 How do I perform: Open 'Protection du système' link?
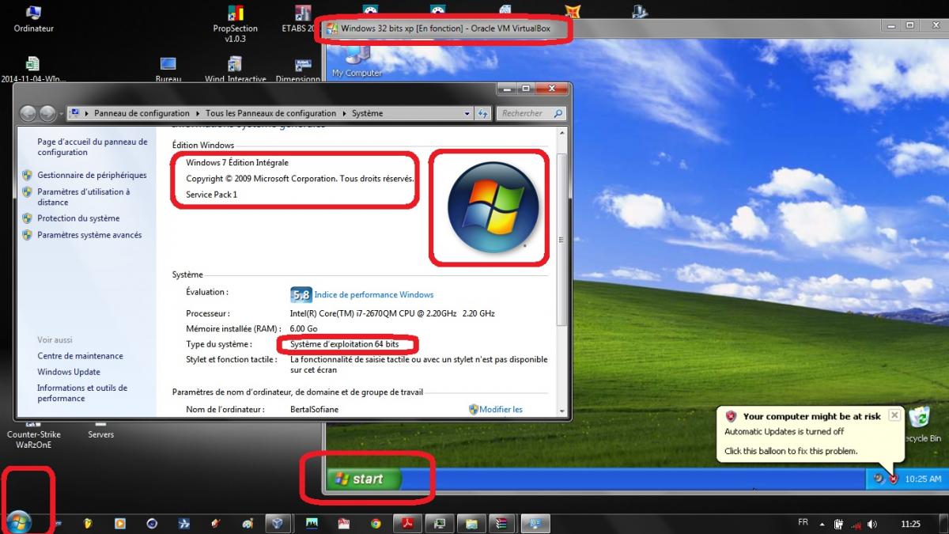(78, 218)
